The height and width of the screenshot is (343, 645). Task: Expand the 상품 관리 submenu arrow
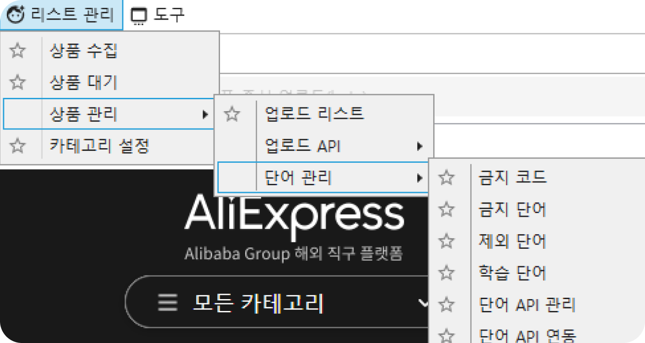(x=205, y=114)
